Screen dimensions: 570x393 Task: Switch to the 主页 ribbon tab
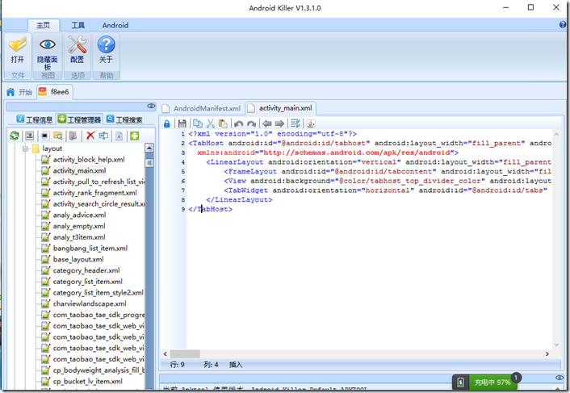click(44, 25)
